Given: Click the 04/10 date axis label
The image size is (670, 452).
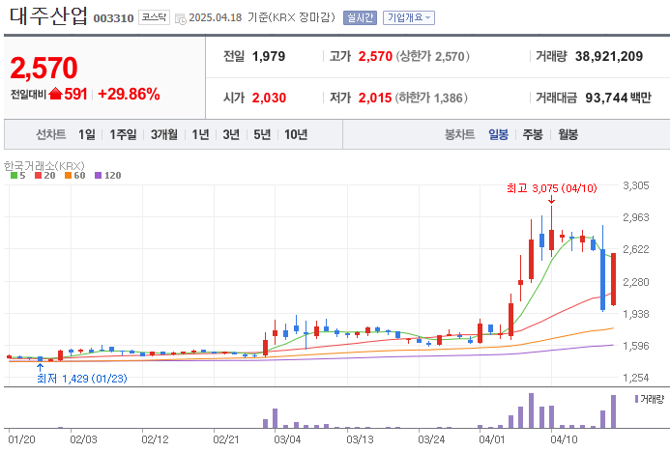Looking at the screenshot, I should click(x=564, y=439).
